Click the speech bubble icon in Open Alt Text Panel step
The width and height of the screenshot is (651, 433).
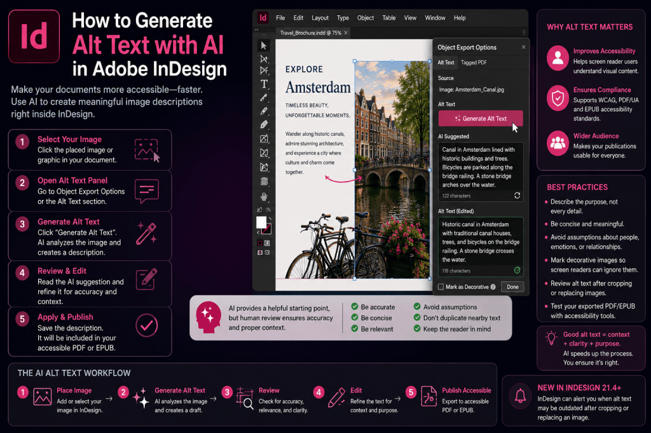[147, 190]
